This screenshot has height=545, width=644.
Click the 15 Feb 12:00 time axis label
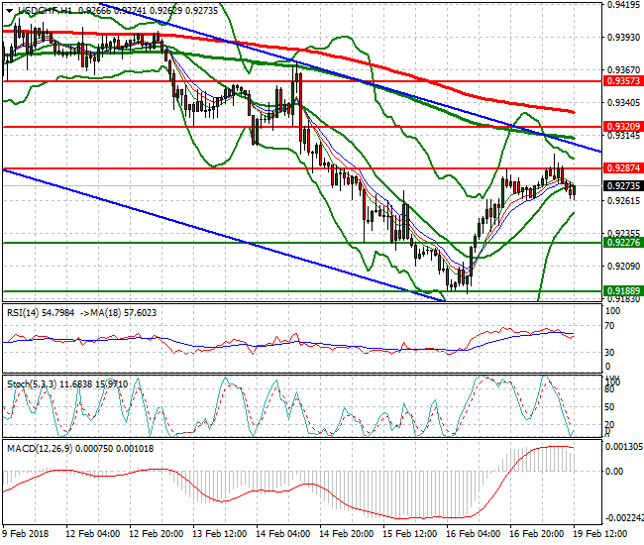[x=409, y=534]
